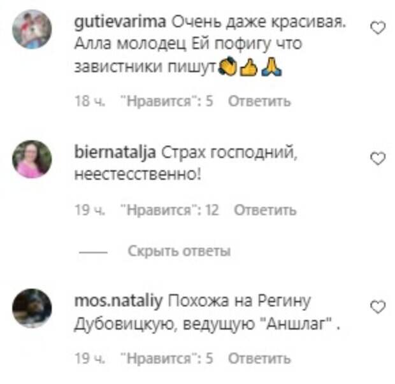Select the 19 ч. timestamp under mos.nataliy
The height and width of the screenshot is (384, 395).
[90, 359]
